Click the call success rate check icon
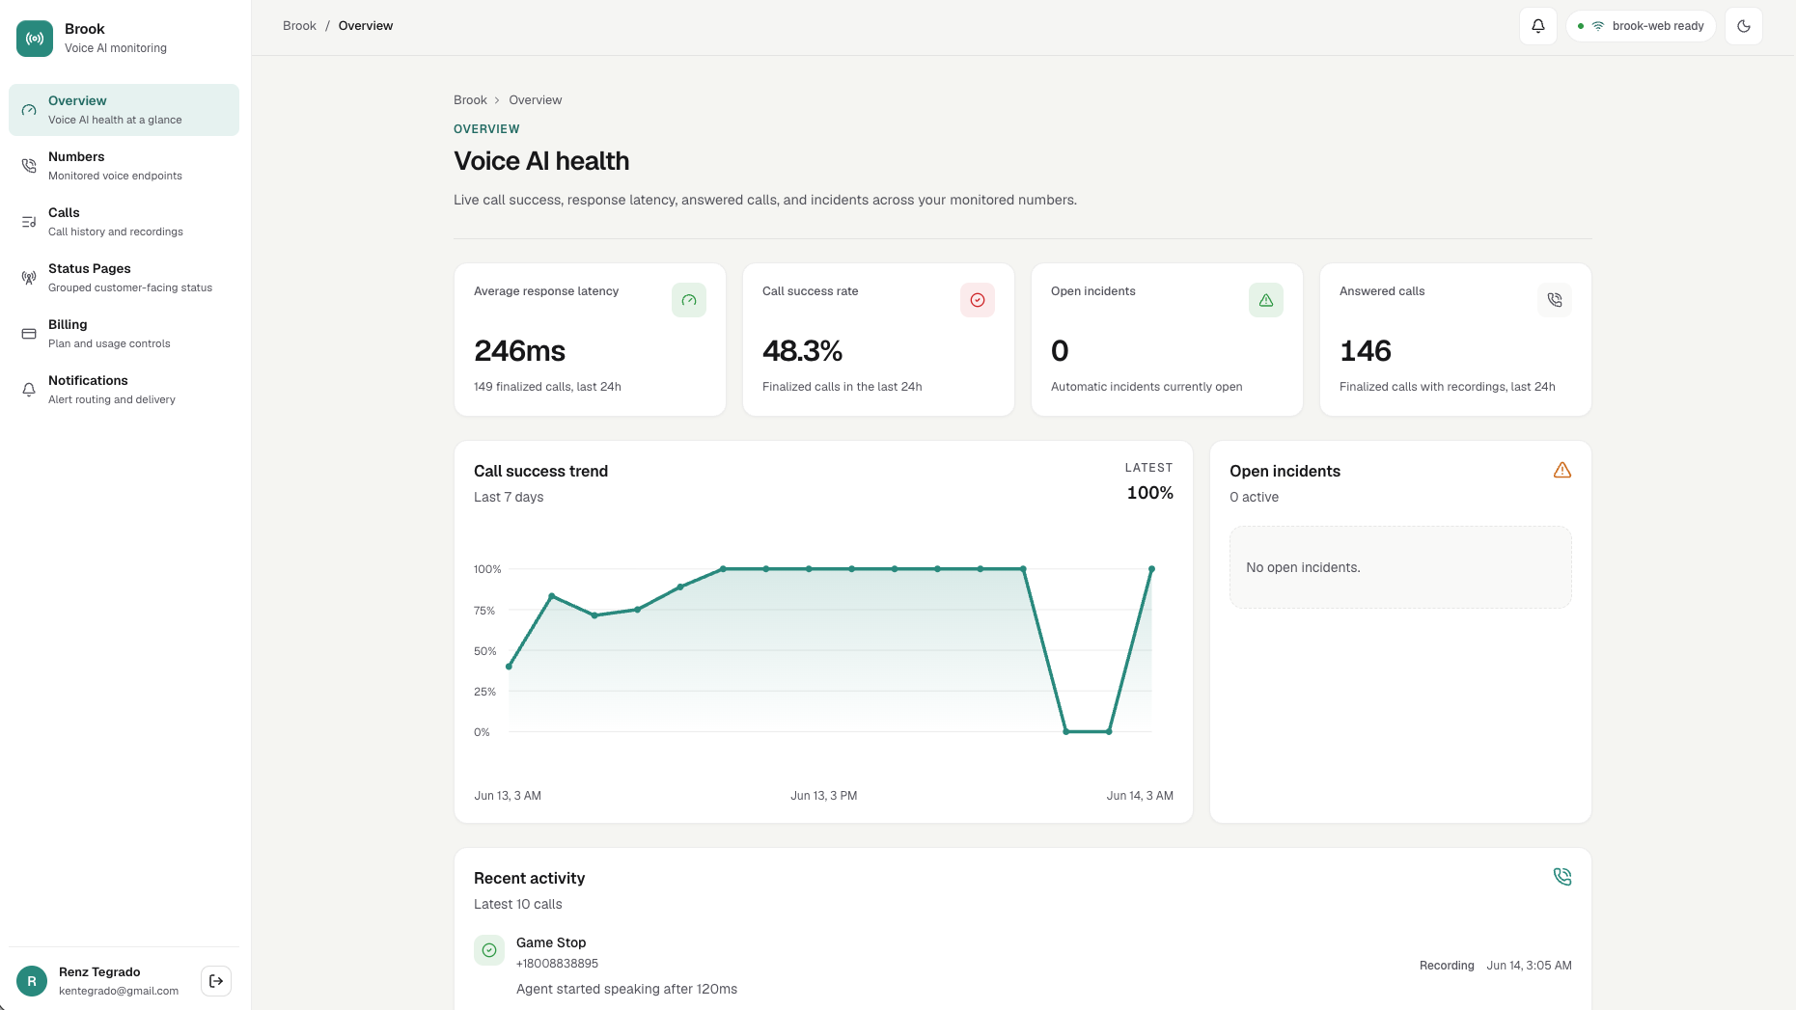The width and height of the screenshot is (1796, 1010). click(978, 300)
